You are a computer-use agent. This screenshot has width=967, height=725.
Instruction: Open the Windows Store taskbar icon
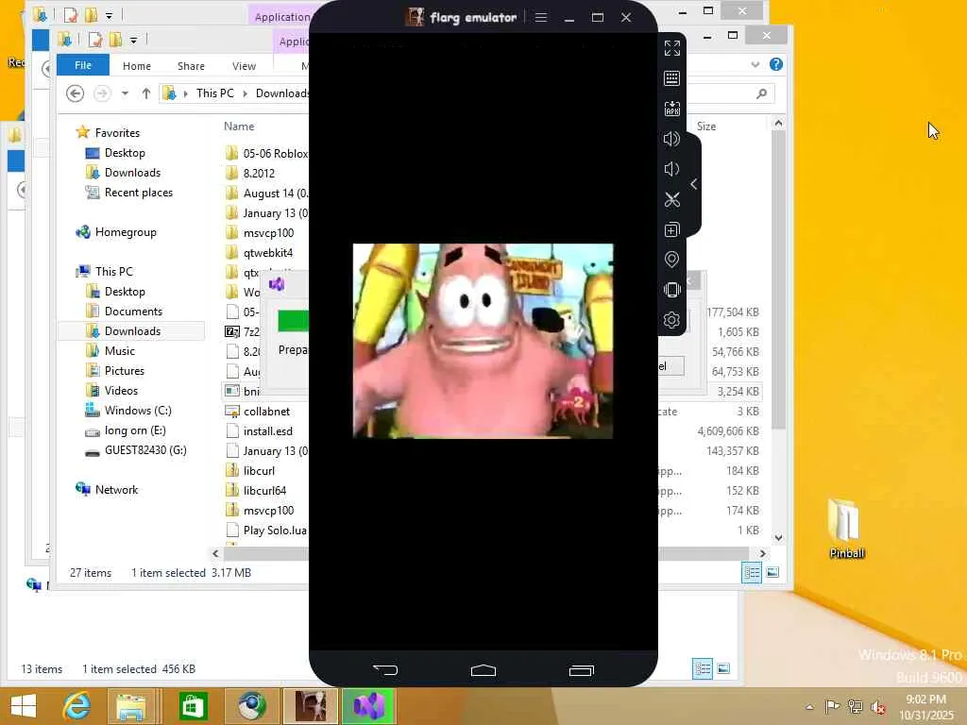(x=193, y=706)
